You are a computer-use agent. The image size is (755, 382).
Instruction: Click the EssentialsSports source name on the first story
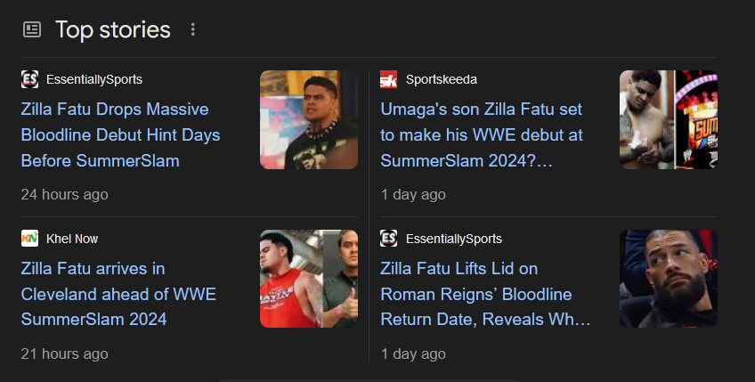pyautogui.click(x=93, y=79)
